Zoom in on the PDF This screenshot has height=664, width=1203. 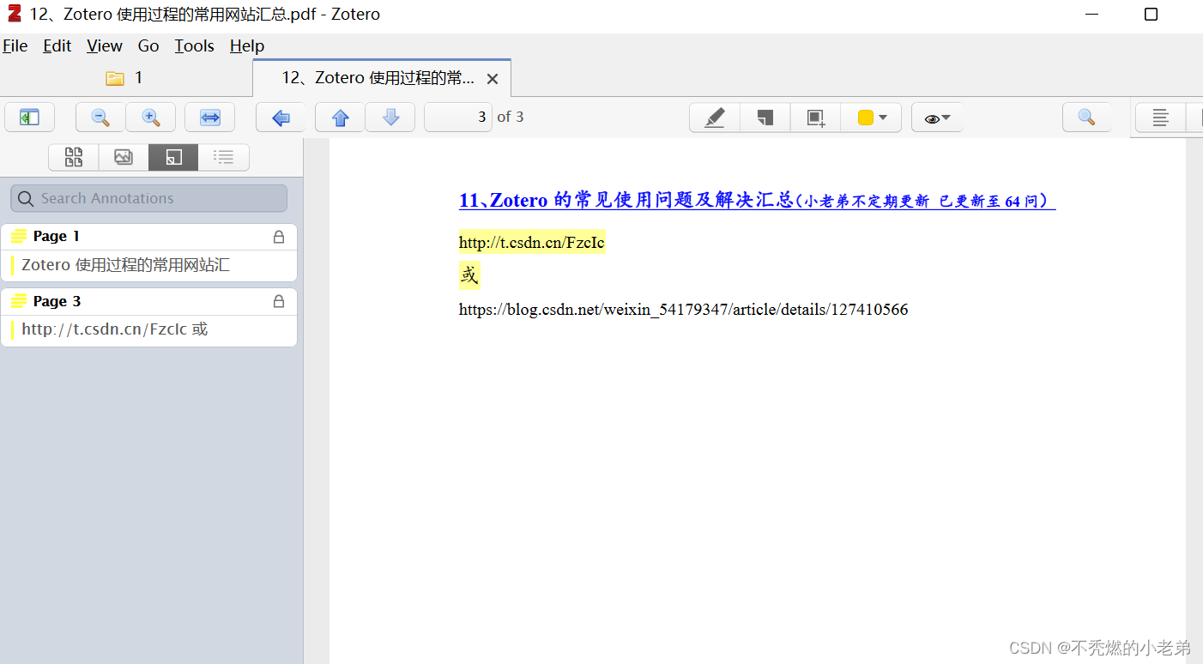pyautogui.click(x=151, y=118)
